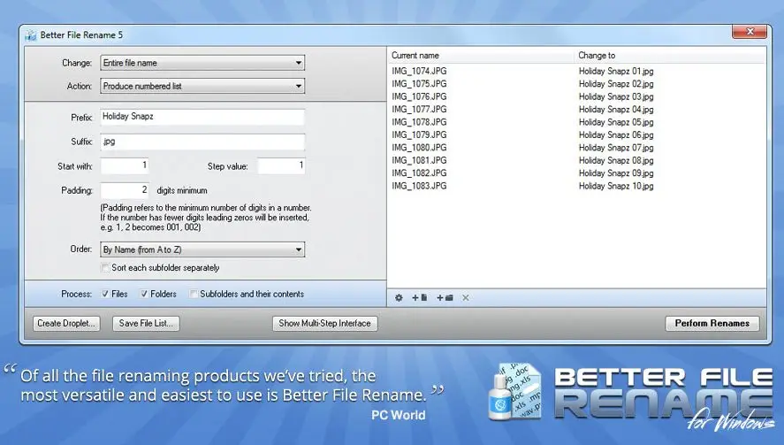Viewport: 784px width, 445px height.
Task: Click the Create Droplet button
Action: pos(66,324)
